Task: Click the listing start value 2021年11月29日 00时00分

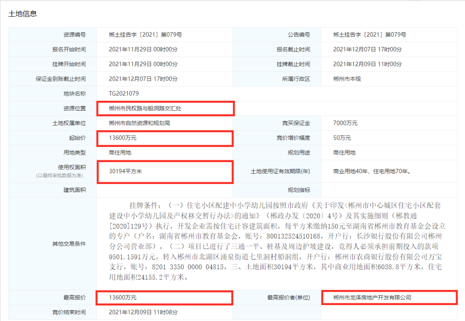Action: (143, 64)
